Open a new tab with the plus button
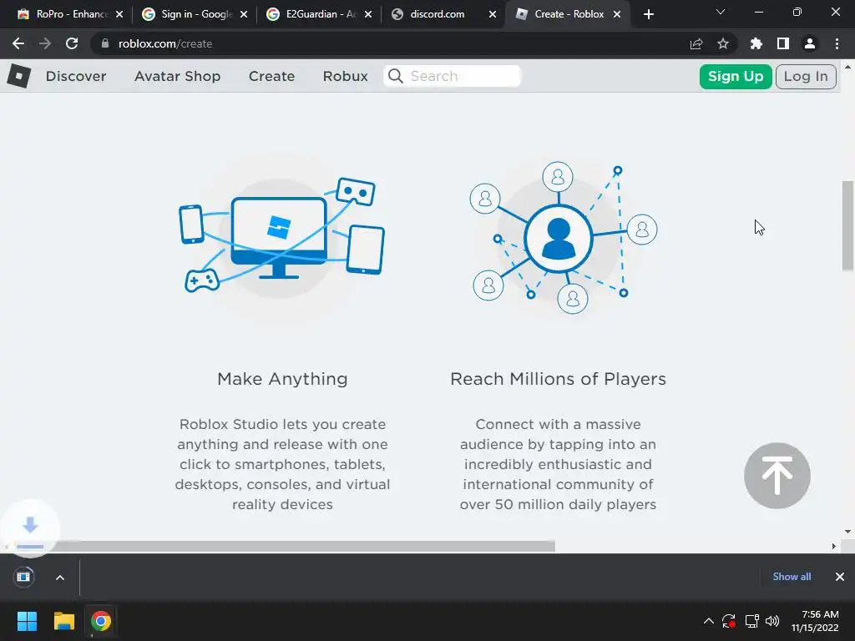Image resolution: width=855 pixels, height=641 pixels. click(x=648, y=14)
